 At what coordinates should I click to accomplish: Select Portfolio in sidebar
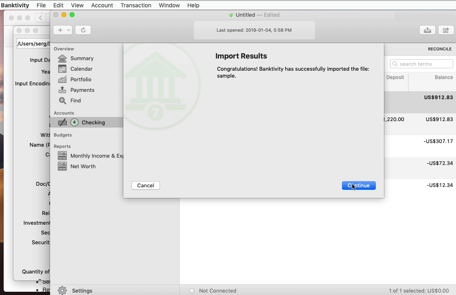click(x=81, y=79)
